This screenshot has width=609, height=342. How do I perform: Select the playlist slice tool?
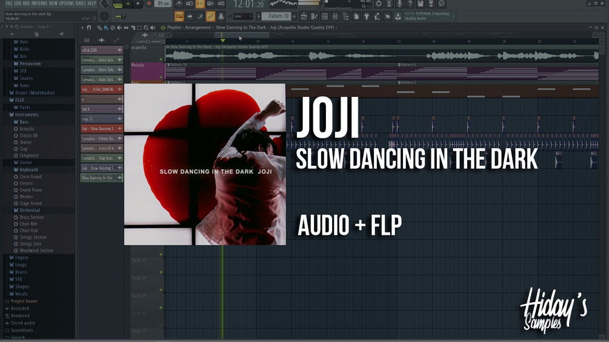[133, 27]
